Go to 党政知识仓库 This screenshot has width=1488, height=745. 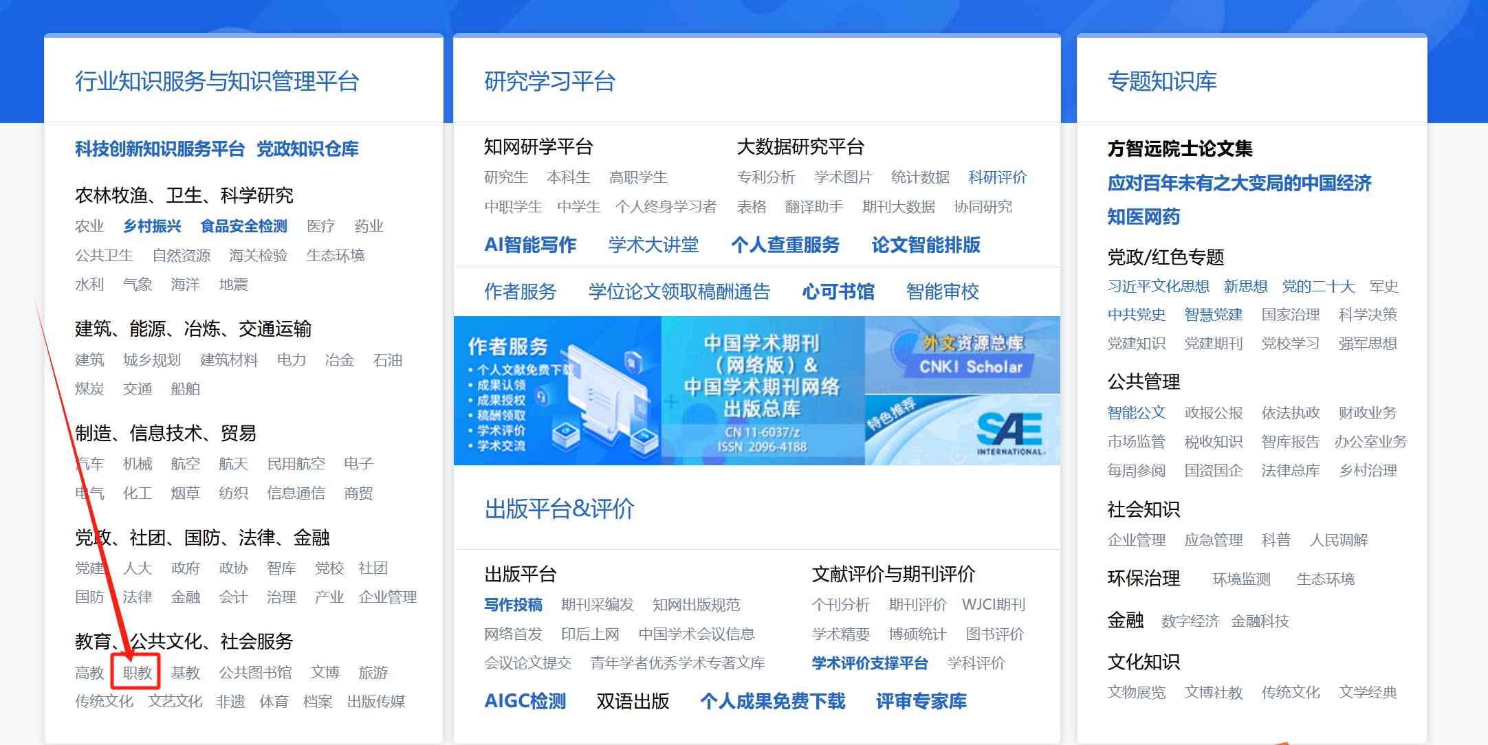[x=307, y=148]
